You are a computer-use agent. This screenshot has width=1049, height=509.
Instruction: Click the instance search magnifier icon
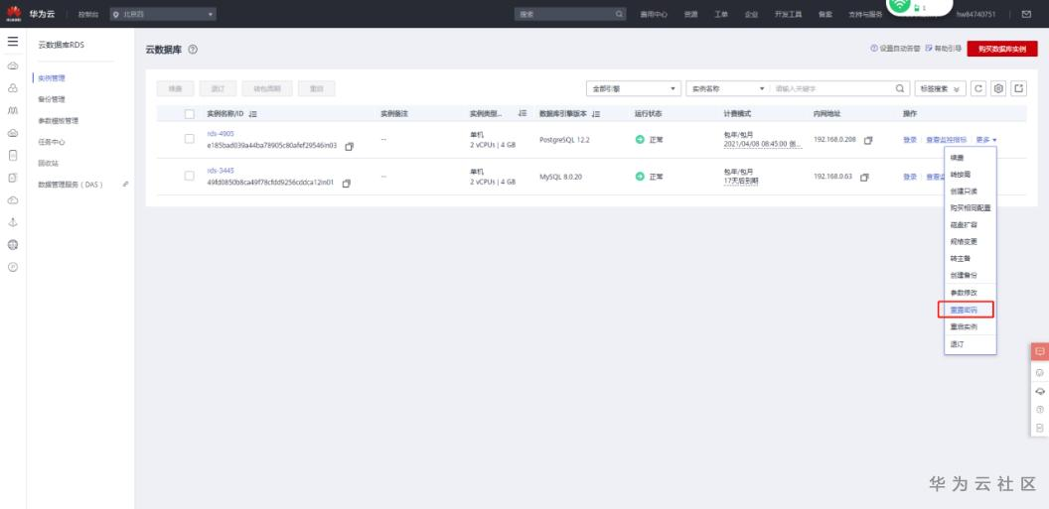[900, 89]
